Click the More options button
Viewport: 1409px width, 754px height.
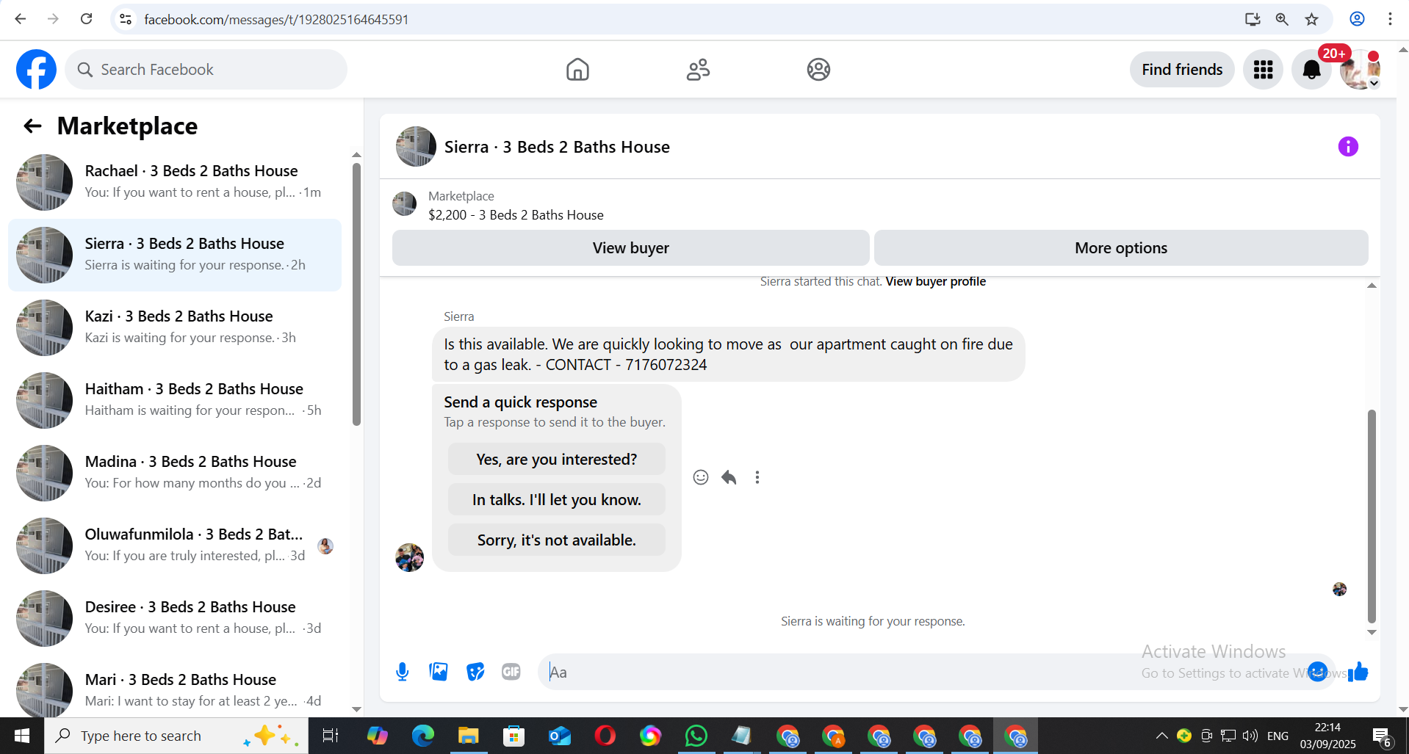tap(1121, 248)
